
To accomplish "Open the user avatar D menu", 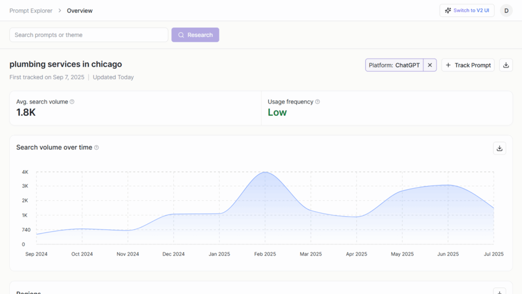I will point(506,11).
